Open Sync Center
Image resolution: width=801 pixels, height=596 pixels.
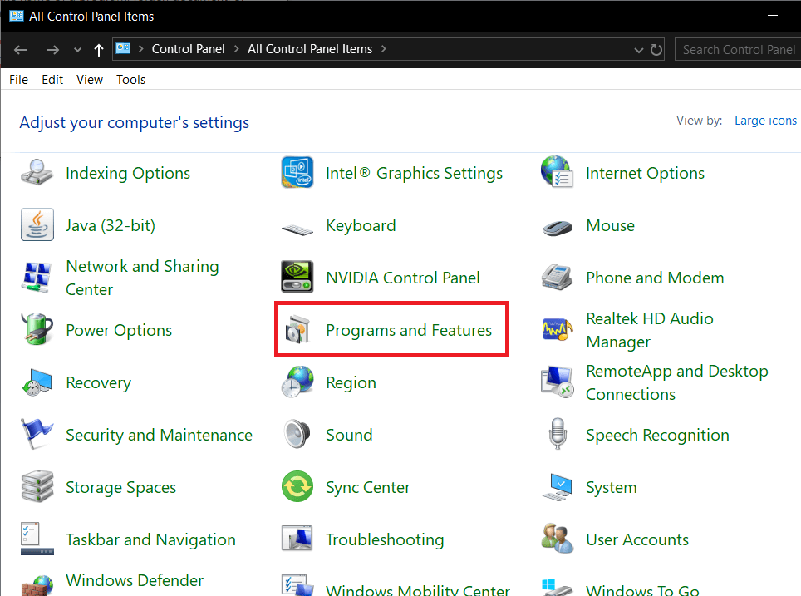[x=368, y=486]
